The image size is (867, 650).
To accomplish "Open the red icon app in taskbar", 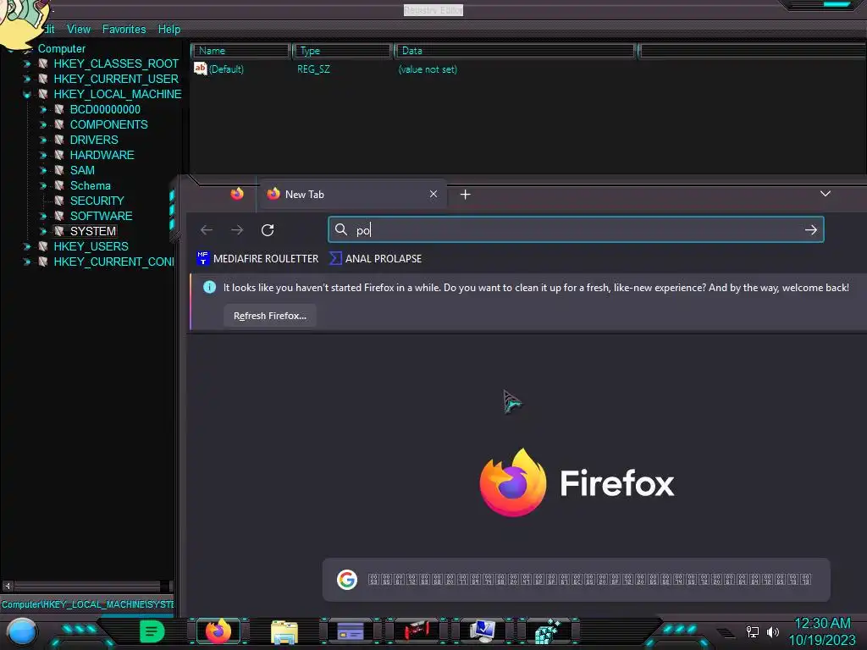I will pos(417,631).
